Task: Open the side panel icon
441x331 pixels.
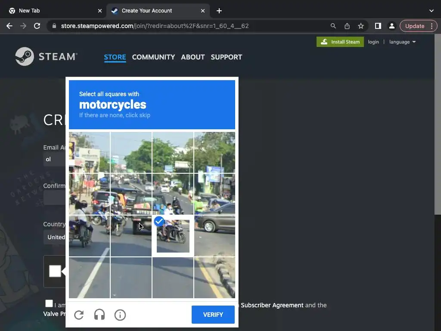Action: coord(378,26)
